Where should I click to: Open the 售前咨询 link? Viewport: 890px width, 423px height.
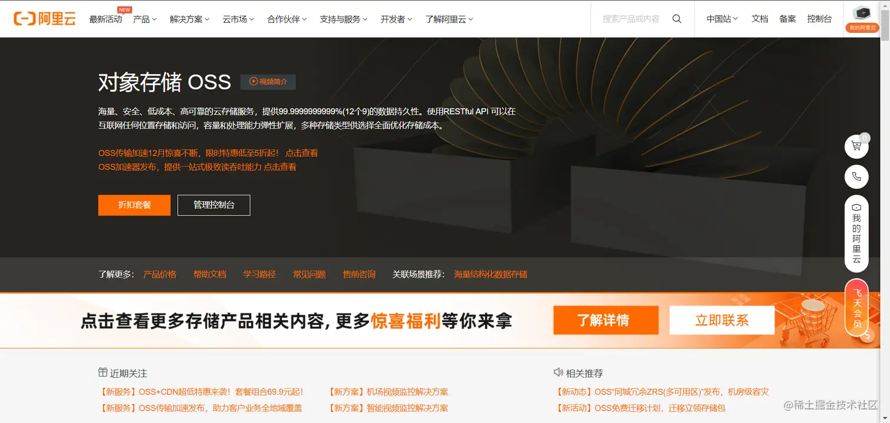click(359, 274)
